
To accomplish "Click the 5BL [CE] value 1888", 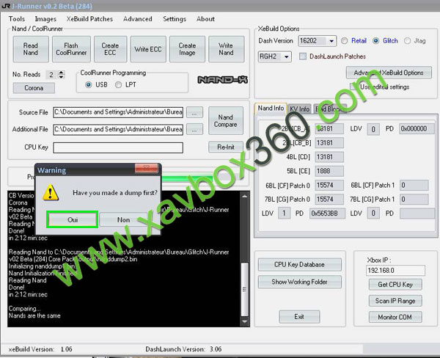I will (329, 171).
